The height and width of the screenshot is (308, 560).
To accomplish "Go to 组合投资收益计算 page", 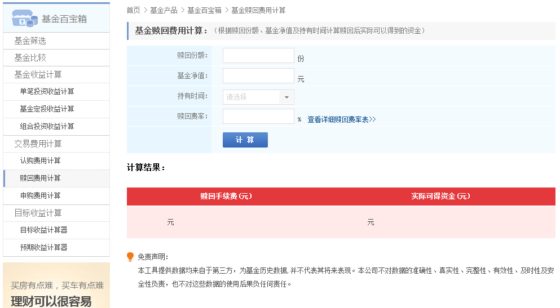I will [47, 126].
